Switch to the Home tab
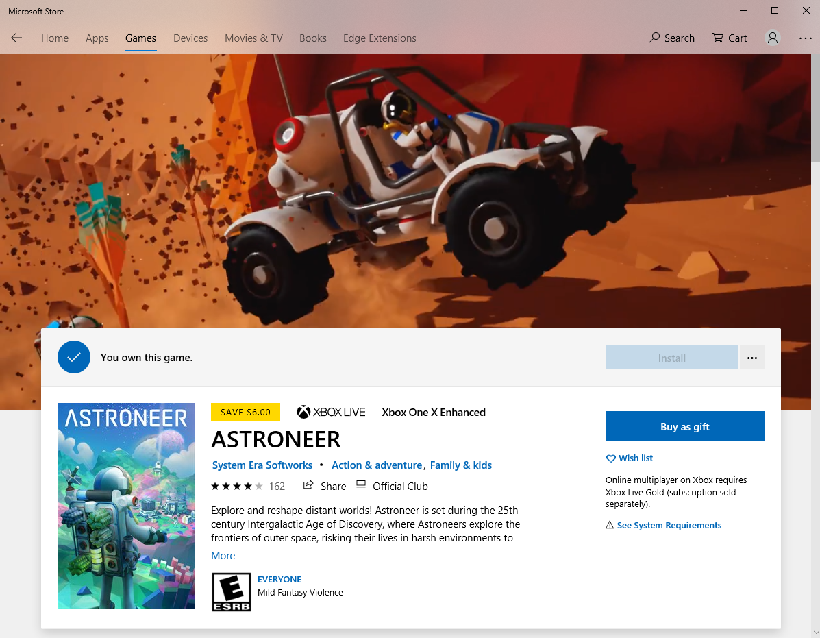820x638 pixels. tap(55, 38)
